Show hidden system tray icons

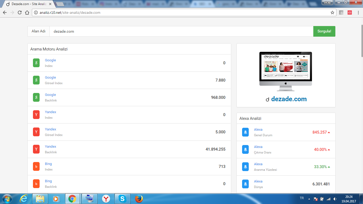(309, 199)
